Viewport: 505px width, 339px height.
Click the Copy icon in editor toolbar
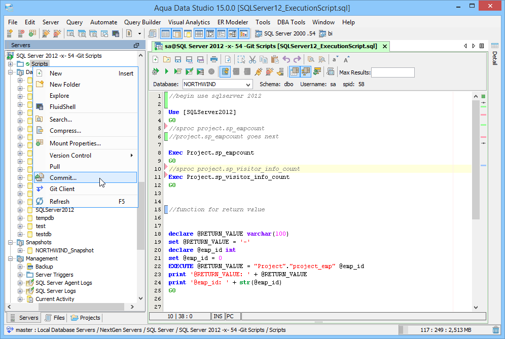point(264,59)
